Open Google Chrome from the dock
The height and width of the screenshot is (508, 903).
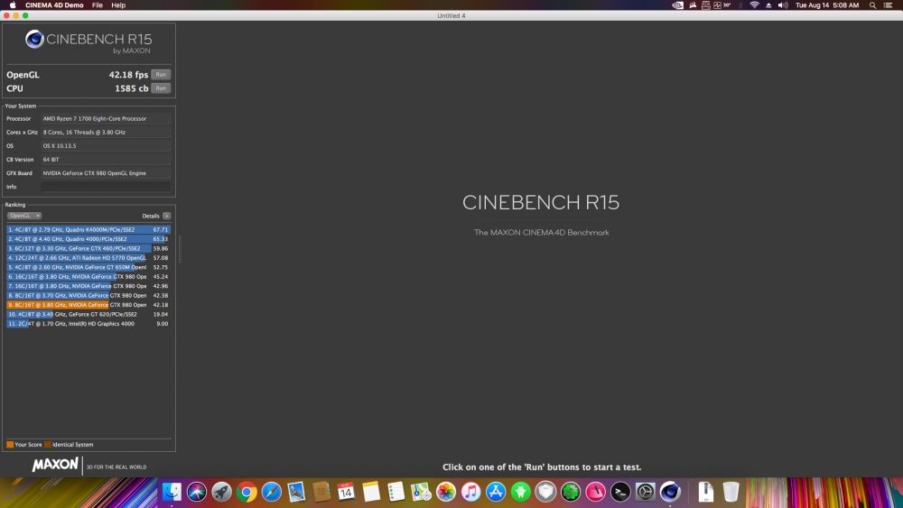coord(247,492)
